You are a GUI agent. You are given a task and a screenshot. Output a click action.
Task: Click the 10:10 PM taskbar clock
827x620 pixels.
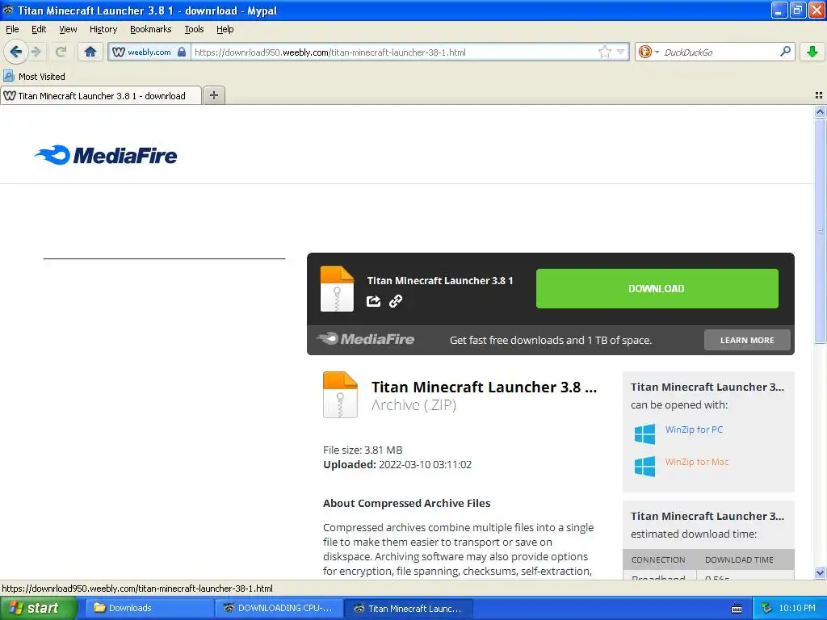click(x=797, y=608)
